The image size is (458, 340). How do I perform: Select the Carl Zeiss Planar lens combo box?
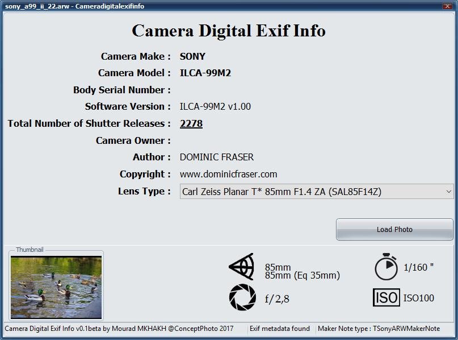coord(317,192)
